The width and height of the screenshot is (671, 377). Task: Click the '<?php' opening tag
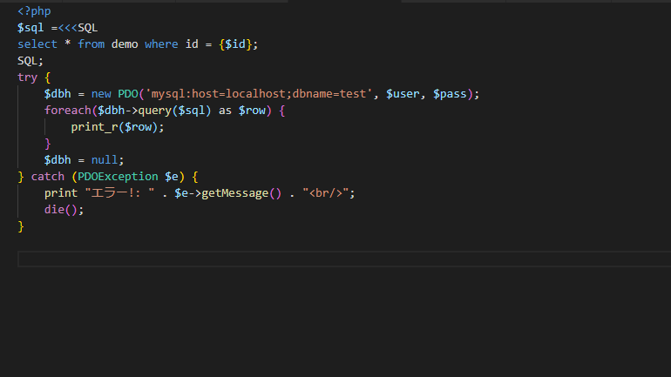click(34, 11)
